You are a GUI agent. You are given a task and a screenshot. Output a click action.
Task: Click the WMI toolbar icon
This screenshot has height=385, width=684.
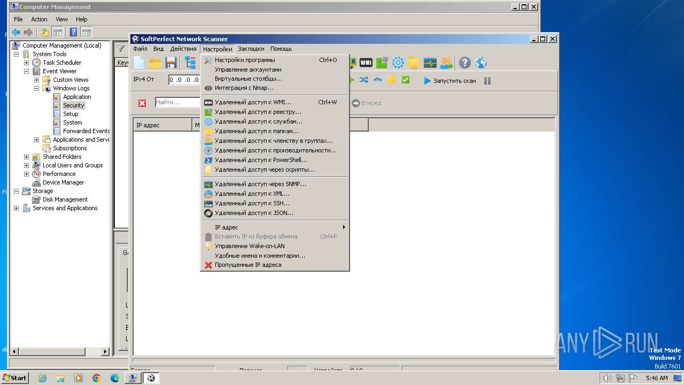click(x=366, y=63)
